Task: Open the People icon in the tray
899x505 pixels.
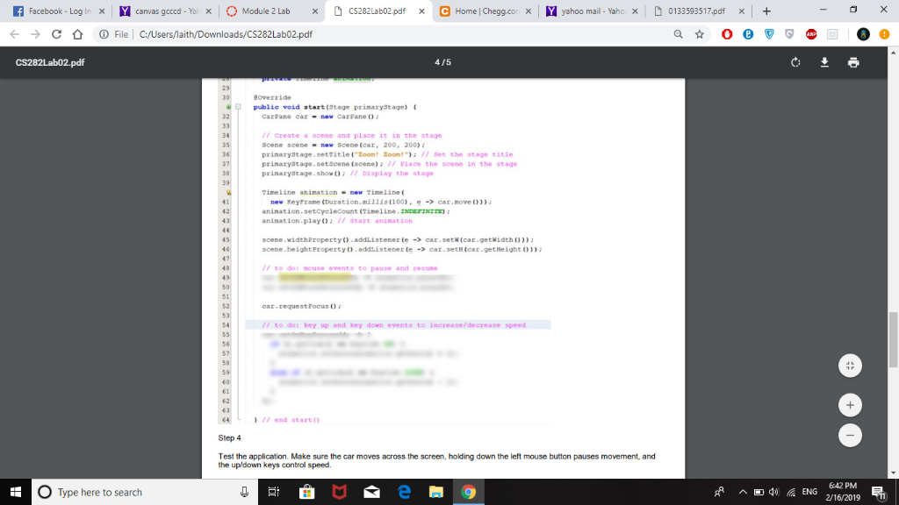Action: point(719,492)
